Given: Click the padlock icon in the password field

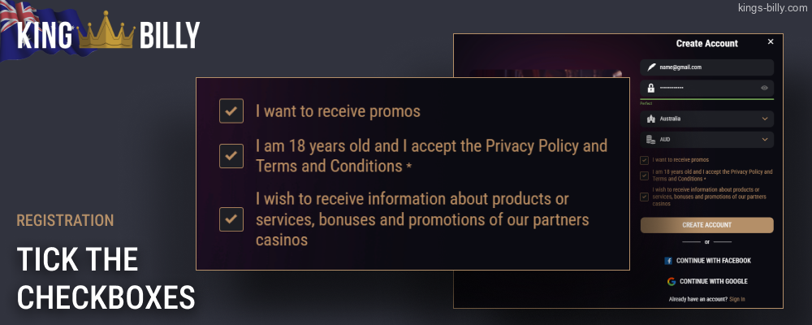Looking at the screenshot, I should tap(651, 88).
